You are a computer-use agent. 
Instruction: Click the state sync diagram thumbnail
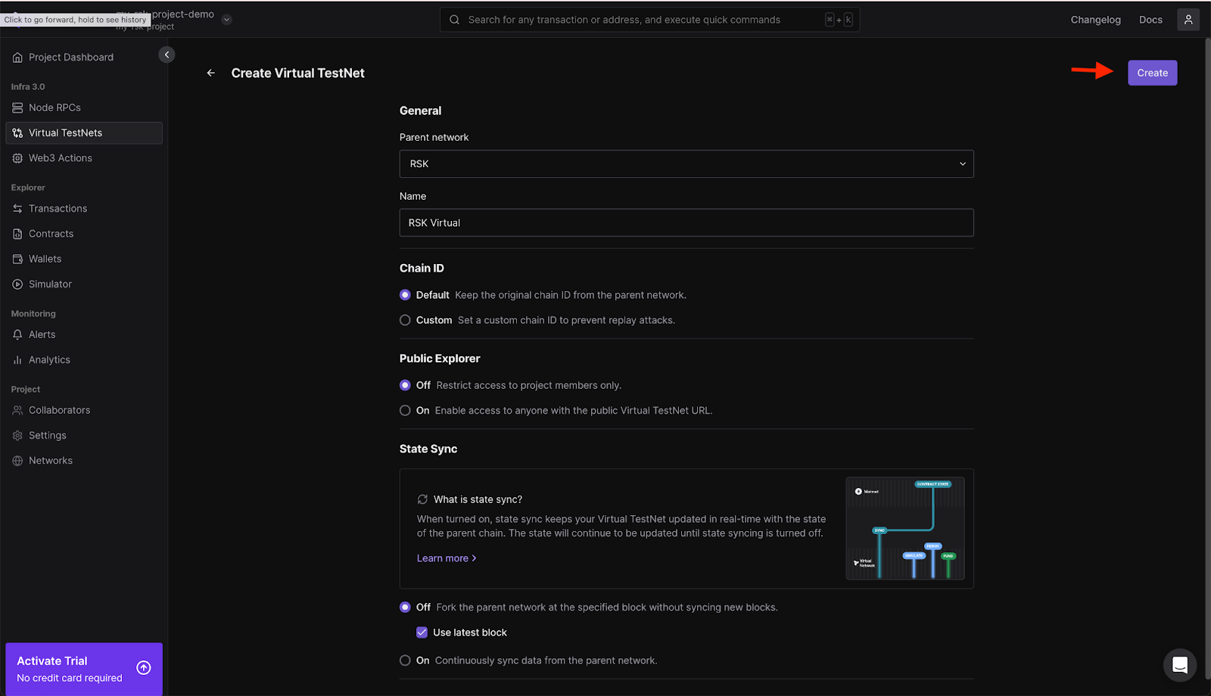click(904, 528)
